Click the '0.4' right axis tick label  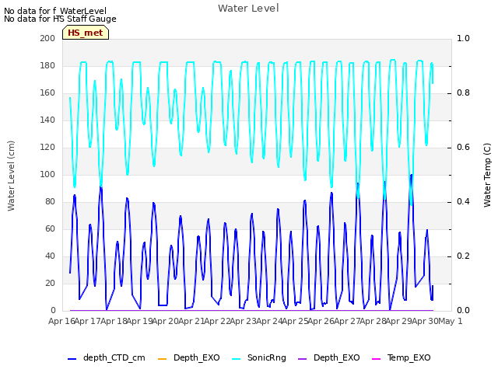(x=463, y=202)
